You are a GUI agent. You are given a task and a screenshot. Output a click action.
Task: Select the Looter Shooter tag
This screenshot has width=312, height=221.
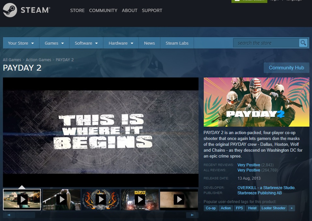(x=274, y=208)
